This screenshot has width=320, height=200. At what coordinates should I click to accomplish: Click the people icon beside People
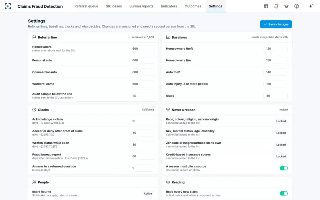[x=34, y=182]
